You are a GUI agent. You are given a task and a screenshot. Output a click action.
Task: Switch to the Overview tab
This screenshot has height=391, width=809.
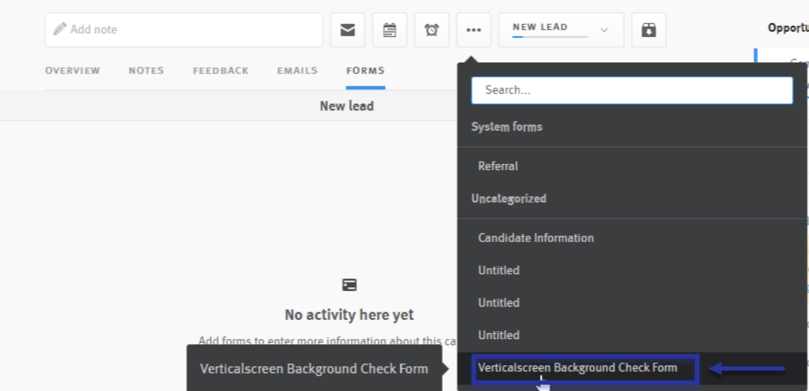(73, 70)
